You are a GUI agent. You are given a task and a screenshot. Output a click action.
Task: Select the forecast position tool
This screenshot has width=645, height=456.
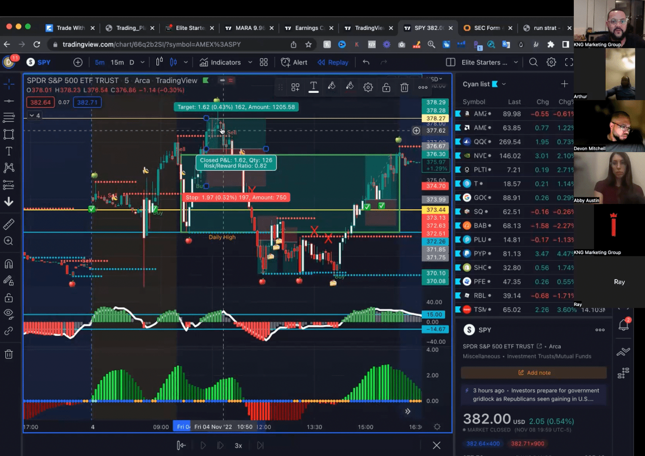click(9, 185)
